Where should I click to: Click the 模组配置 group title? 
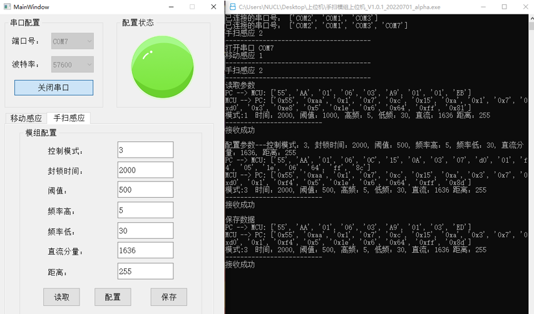[x=41, y=133]
